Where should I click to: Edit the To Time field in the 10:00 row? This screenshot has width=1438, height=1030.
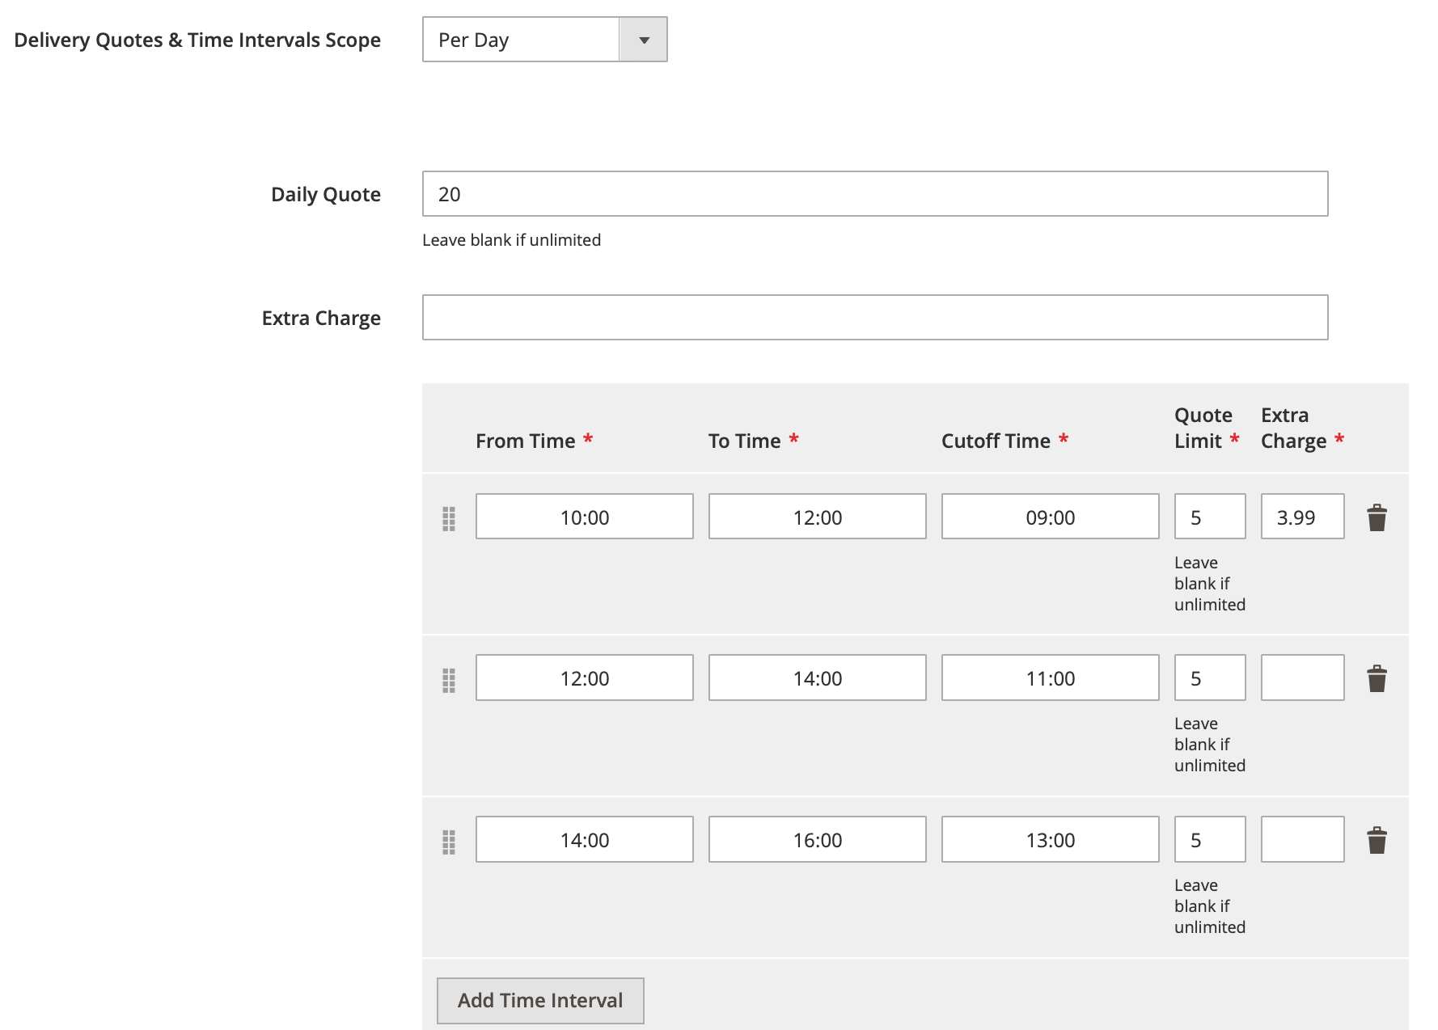click(x=818, y=517)
